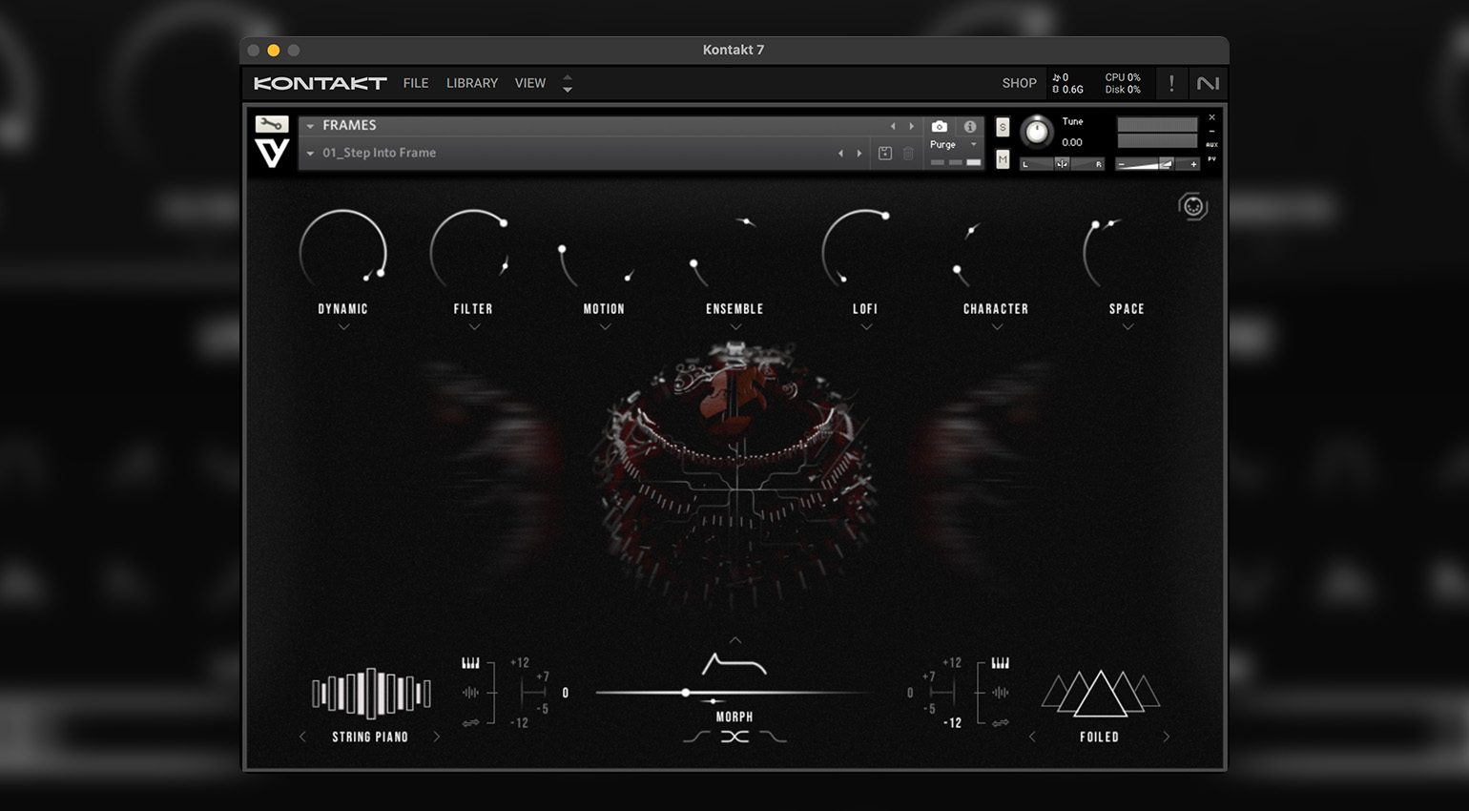This screenshot has height=811, width=1469.
Task: Toggle the Mute M button
Action: pyautogui.click(x=1003, y=159)
